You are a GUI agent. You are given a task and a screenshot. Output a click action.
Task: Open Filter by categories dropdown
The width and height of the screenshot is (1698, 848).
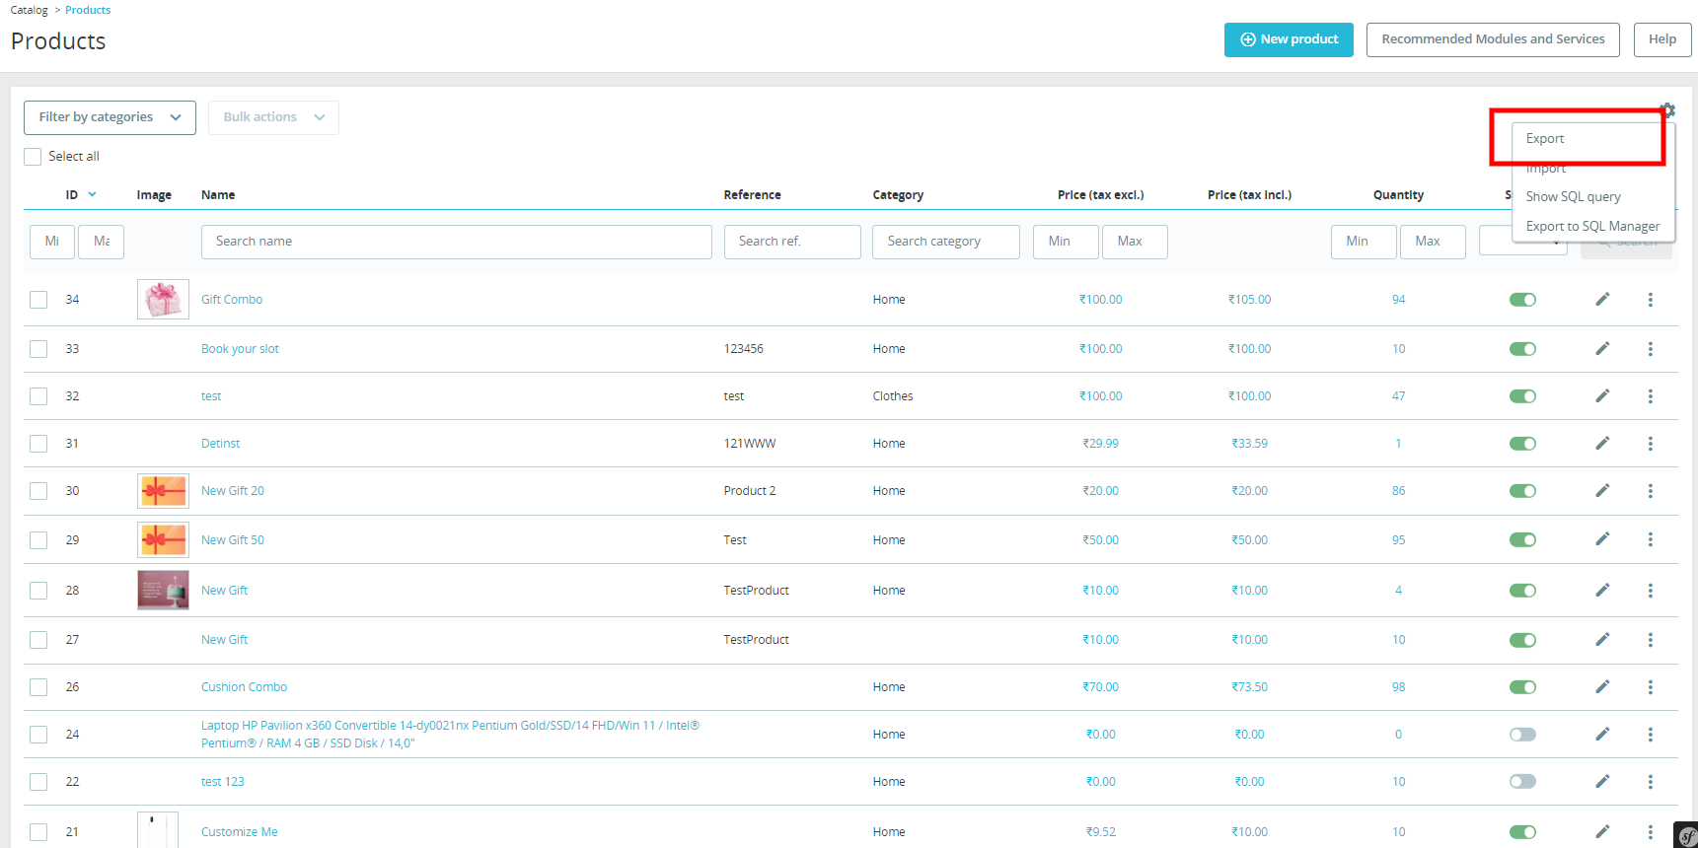110,117
